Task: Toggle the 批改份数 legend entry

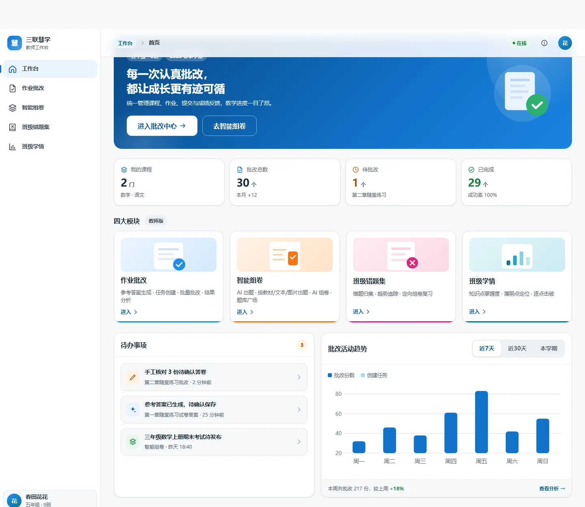Action: (341, 375)
